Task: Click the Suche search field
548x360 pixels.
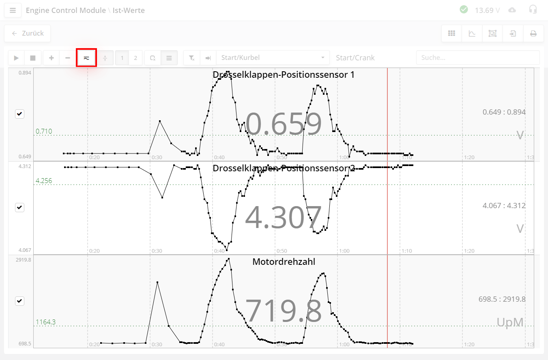Action: pos(477,58)
